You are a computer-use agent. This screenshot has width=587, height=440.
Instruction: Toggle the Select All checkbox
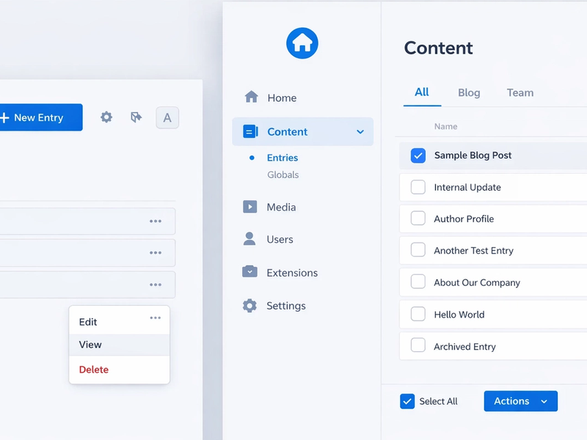pyautogui.click(x=407, y=401)
